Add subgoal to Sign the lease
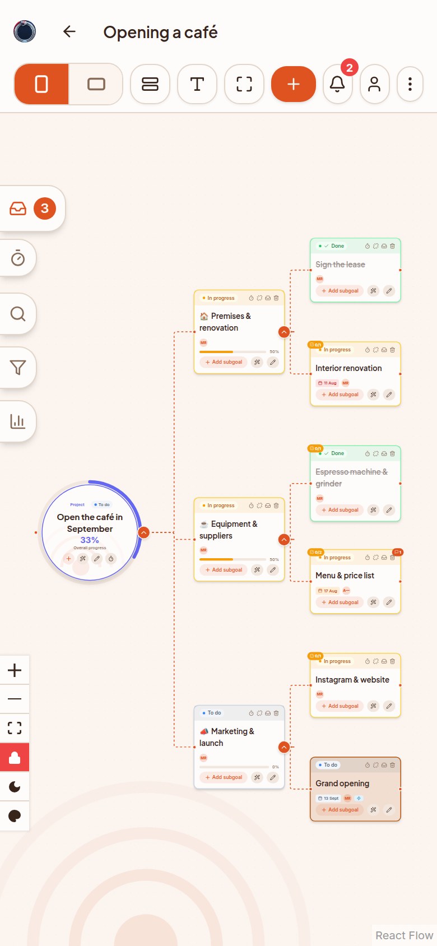 coord(340,291)
